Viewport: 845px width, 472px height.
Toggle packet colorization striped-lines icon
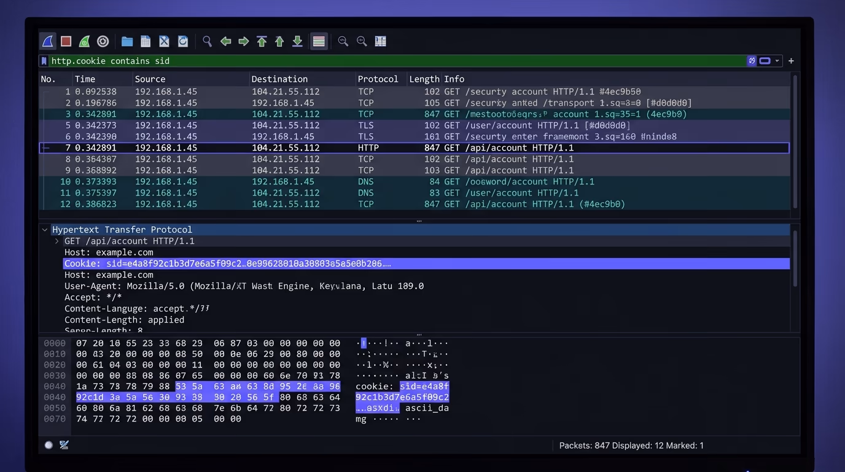(x=319, y=41)
